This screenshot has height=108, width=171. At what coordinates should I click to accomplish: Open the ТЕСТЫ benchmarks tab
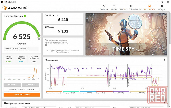[114, 8]
